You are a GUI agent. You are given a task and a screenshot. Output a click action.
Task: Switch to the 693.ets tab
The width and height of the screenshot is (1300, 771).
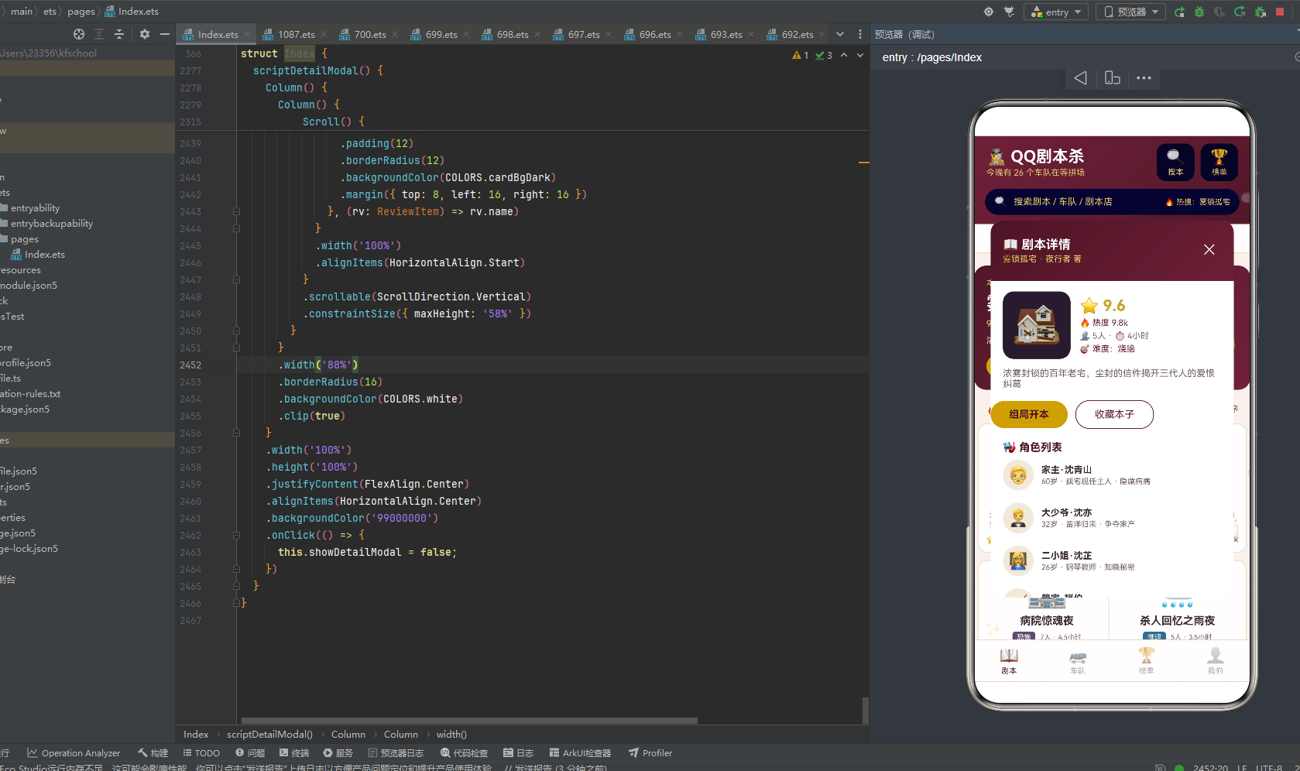pyautogui.click(x=725, y=34)
